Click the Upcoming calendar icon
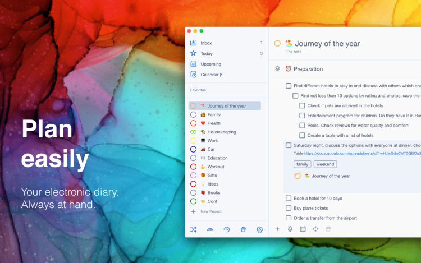Viewport: 421px width, 263px height. click(193, 64)
